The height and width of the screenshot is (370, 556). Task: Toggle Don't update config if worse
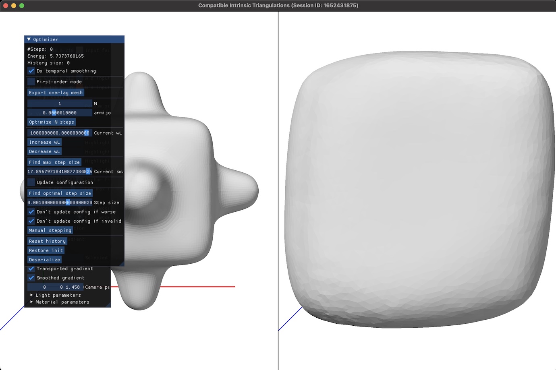click(31, 212)
